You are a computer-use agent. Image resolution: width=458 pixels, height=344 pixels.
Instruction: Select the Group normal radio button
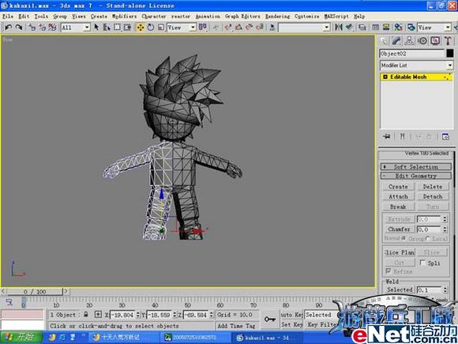404,238
